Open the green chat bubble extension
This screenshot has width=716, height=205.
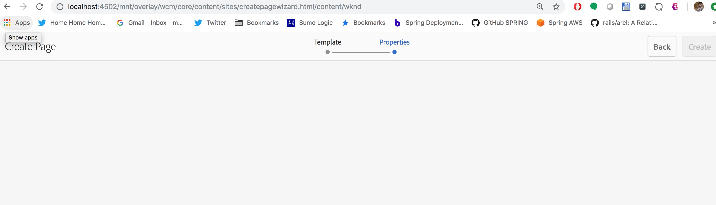coord(594,7)
